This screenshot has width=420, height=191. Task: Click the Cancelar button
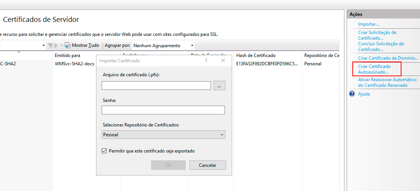tap(208, 165)
